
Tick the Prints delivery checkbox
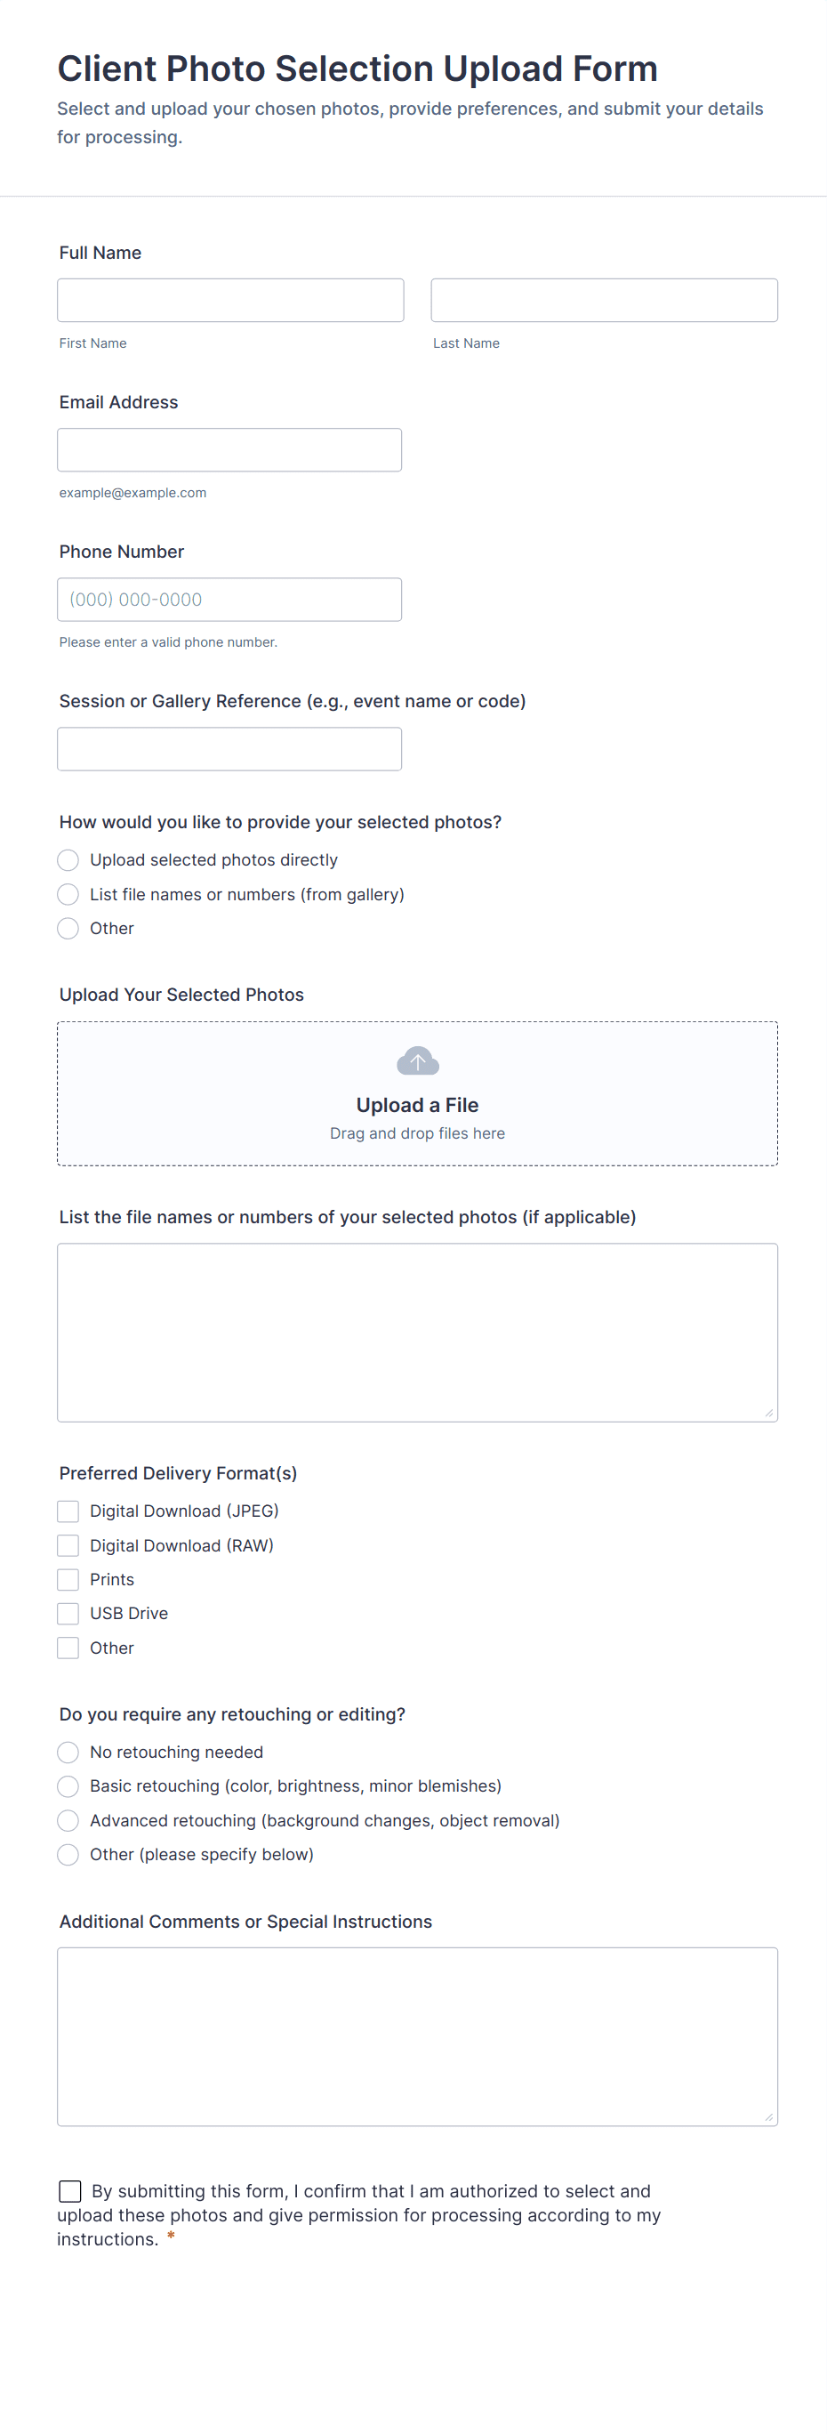tap(68, 1579)
